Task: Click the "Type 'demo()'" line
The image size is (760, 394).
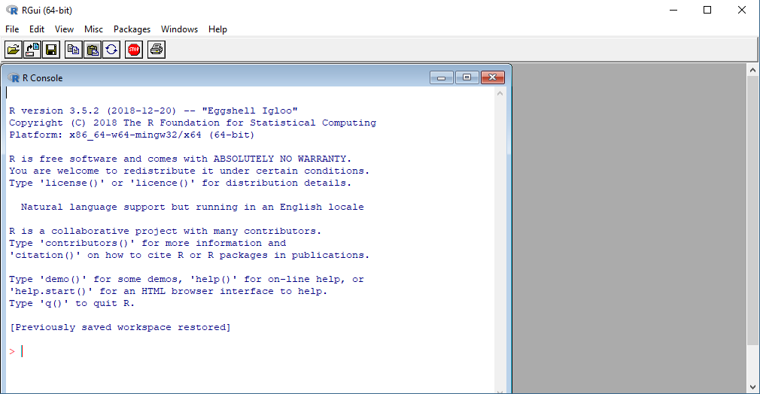Action: [x=186, y=279]
